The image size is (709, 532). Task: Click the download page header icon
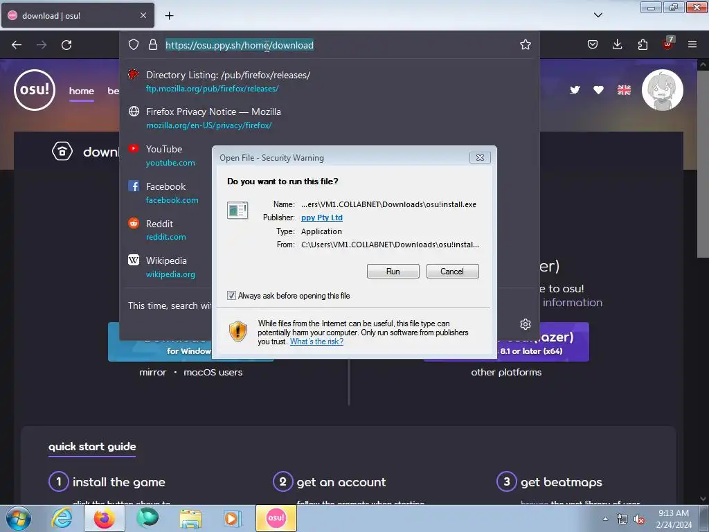point(62,151)
